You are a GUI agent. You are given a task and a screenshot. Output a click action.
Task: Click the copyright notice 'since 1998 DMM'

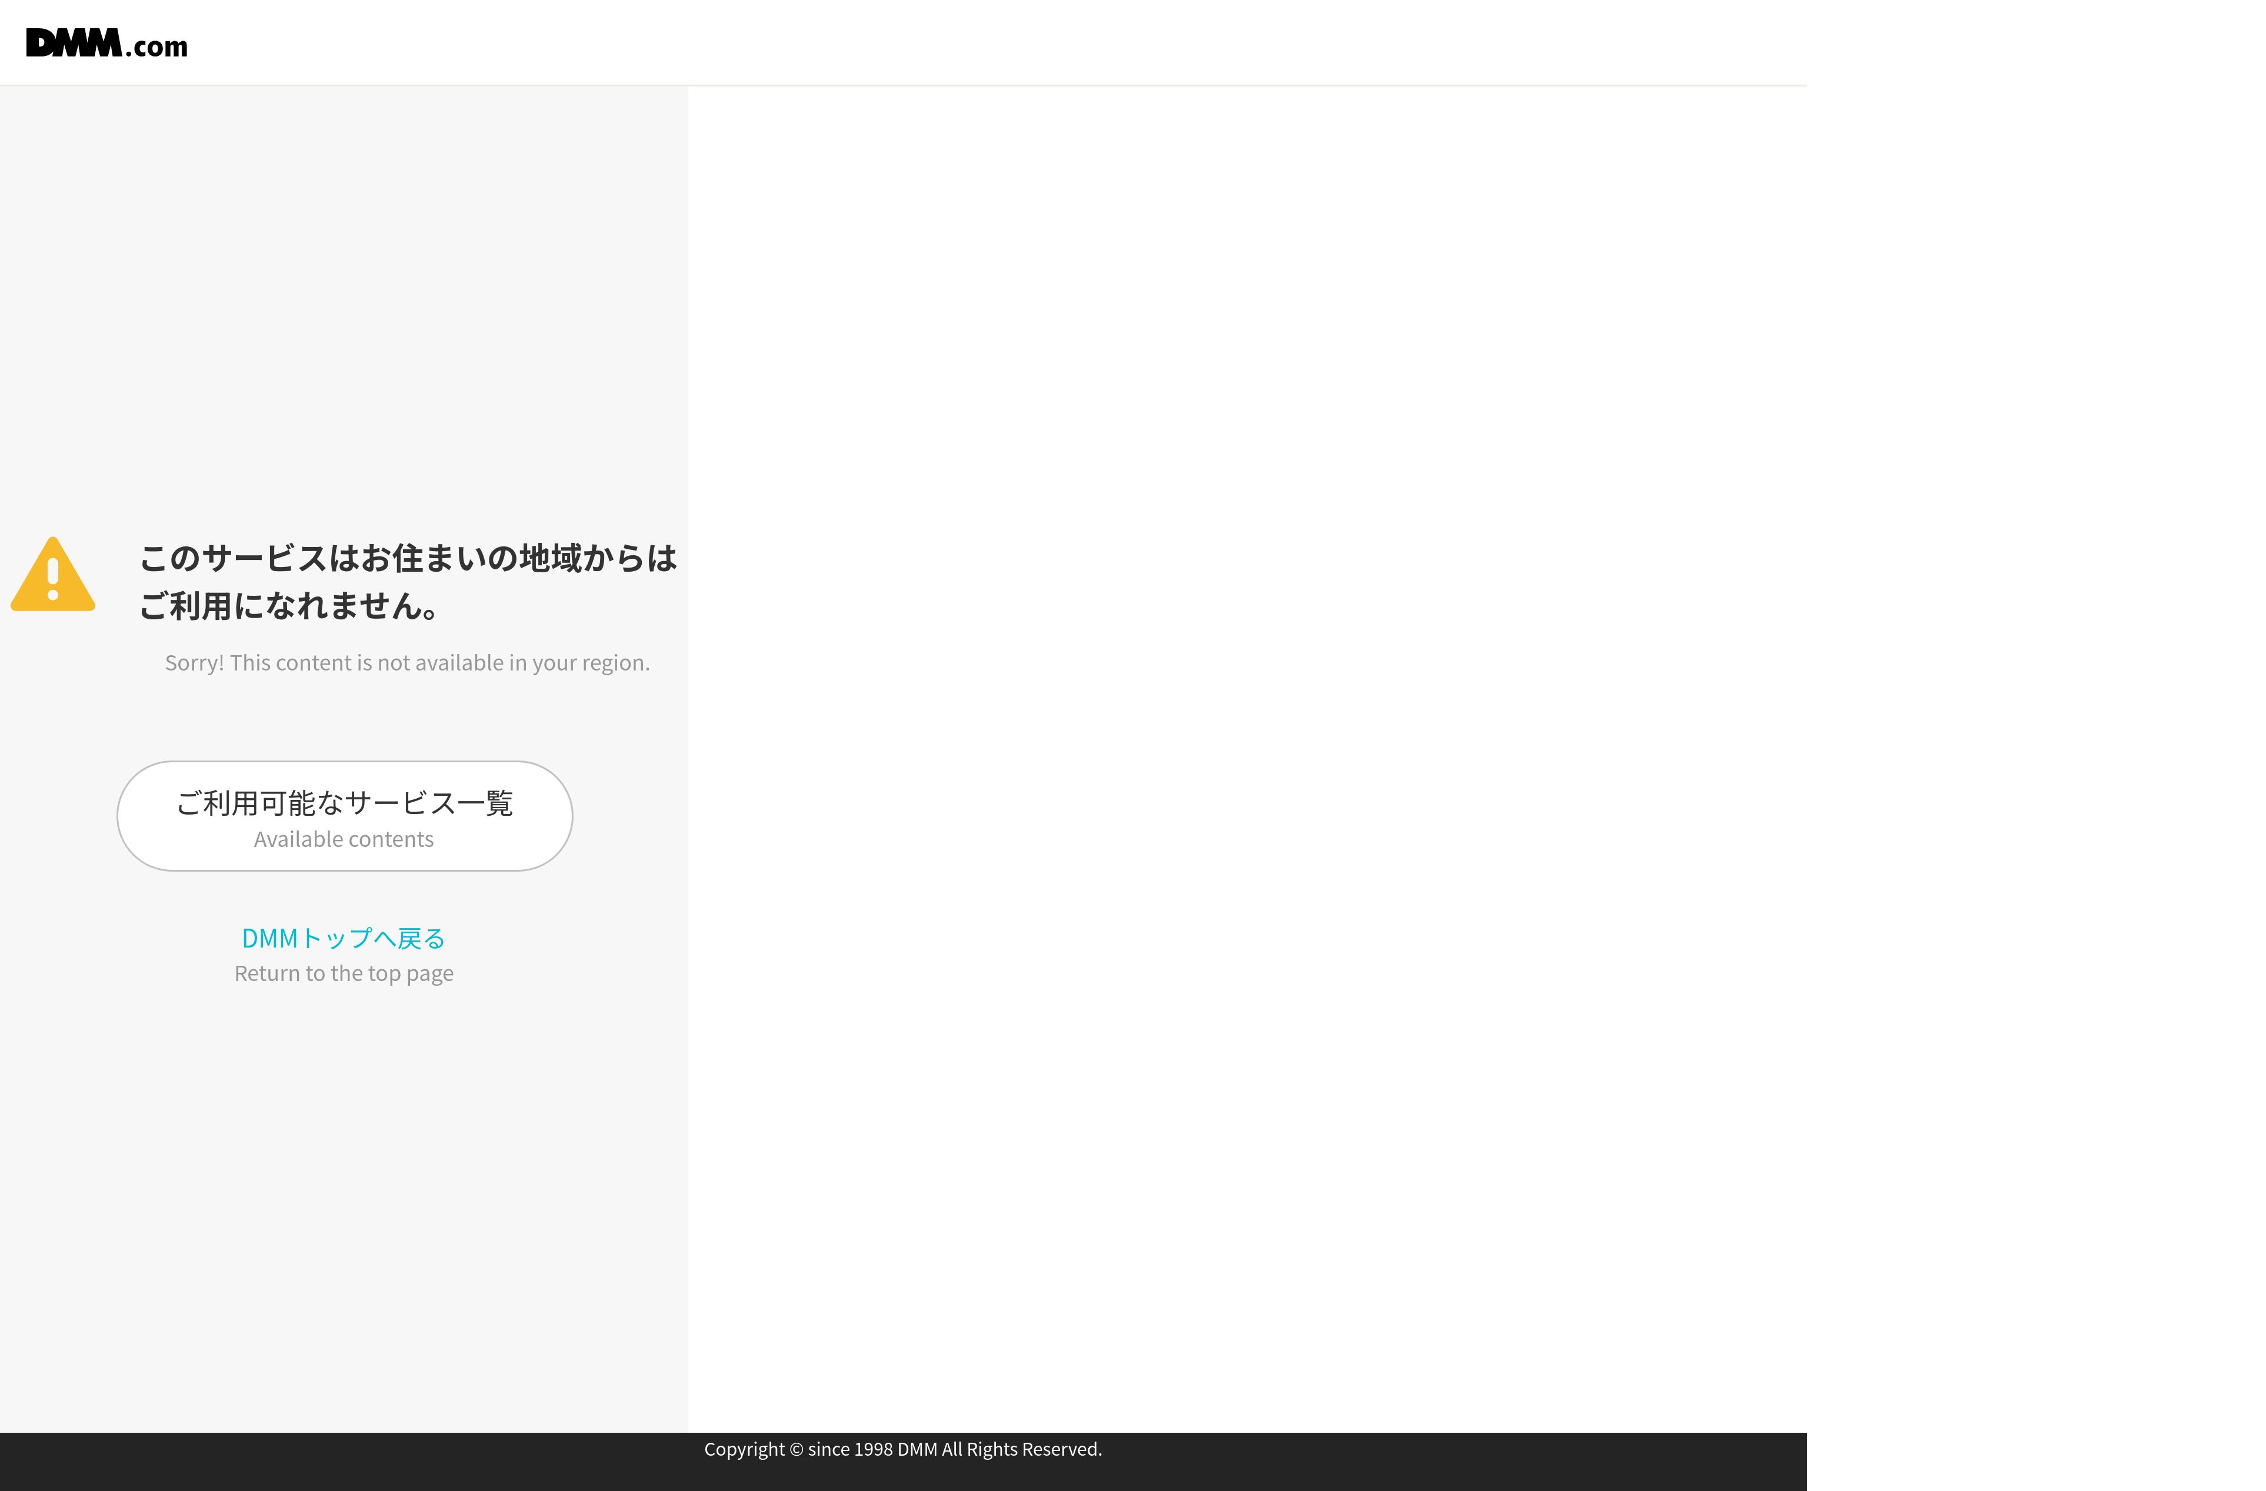point(872,1449)
